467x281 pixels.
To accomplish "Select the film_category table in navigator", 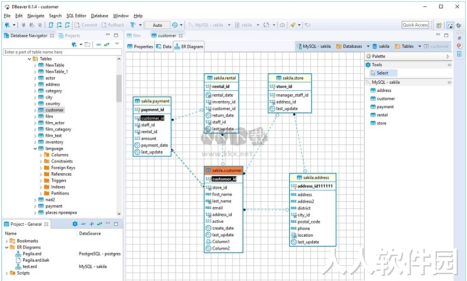I will tap(58, 130).
